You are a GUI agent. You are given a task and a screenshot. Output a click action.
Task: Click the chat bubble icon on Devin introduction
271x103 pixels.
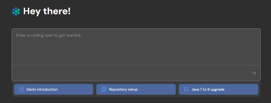click(x=21, y=89)
